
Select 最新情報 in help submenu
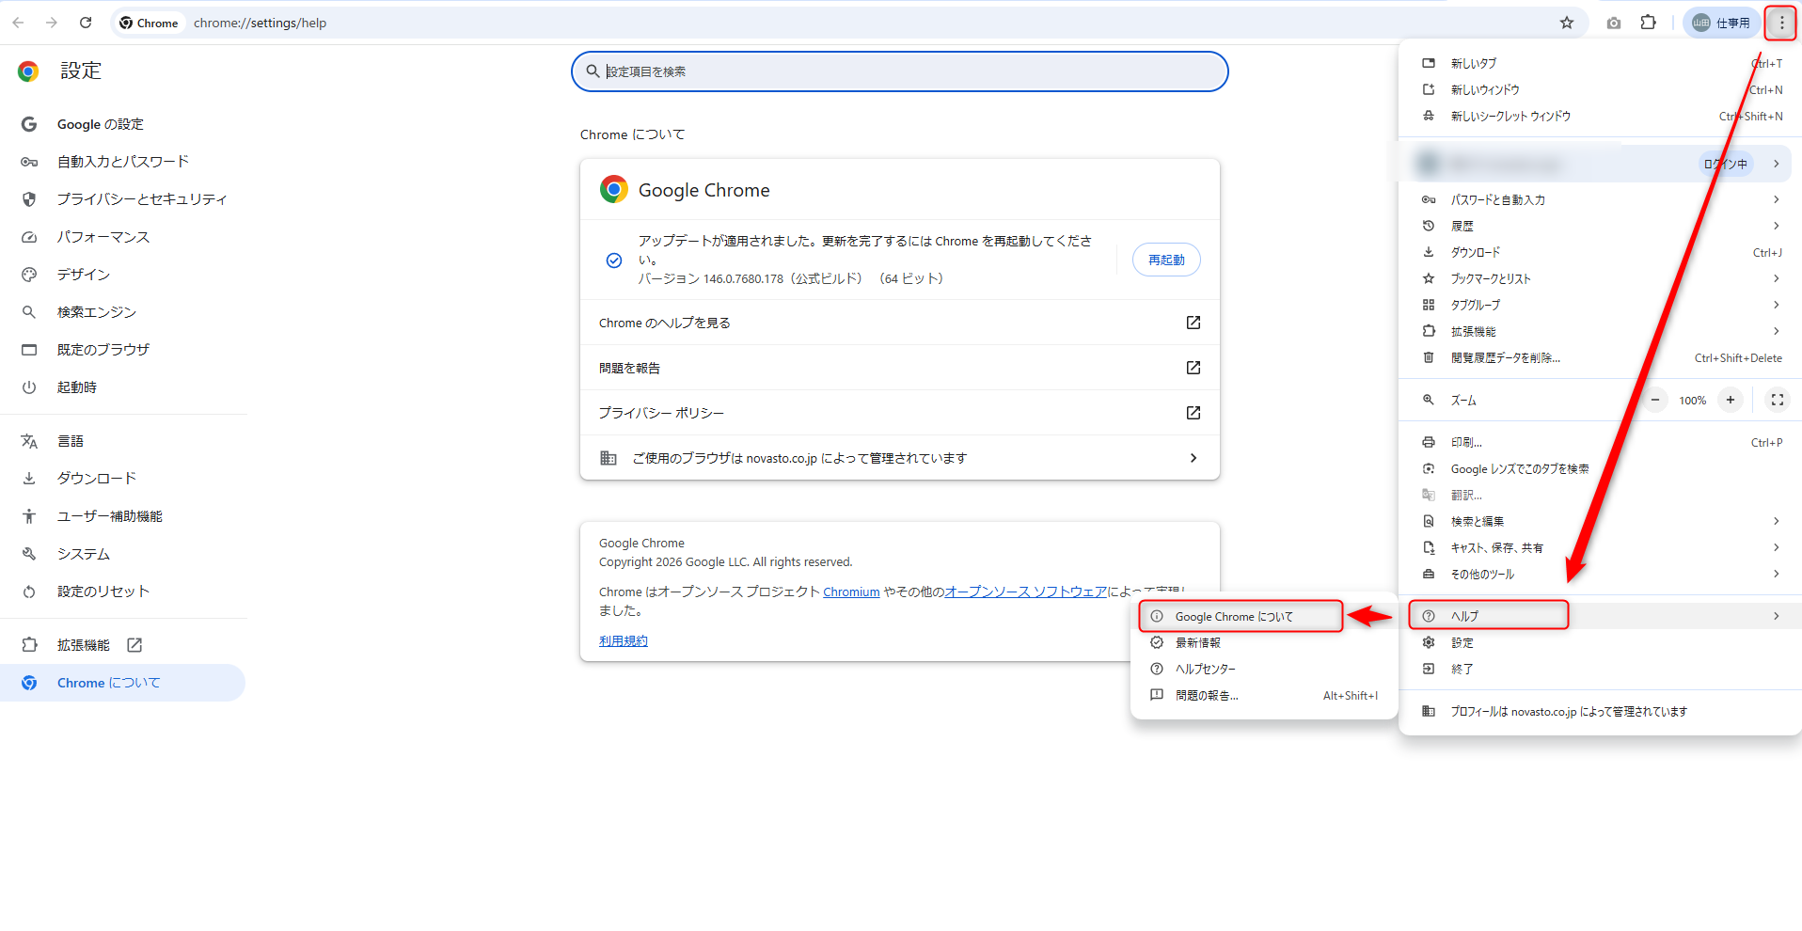[x=1264, y=642]
